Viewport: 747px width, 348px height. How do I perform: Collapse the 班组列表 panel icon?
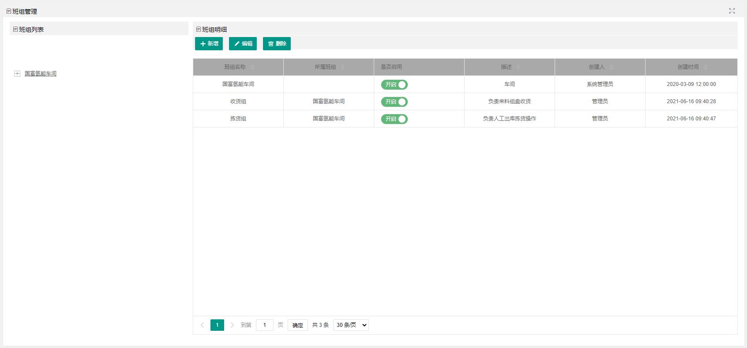point(15,29)
